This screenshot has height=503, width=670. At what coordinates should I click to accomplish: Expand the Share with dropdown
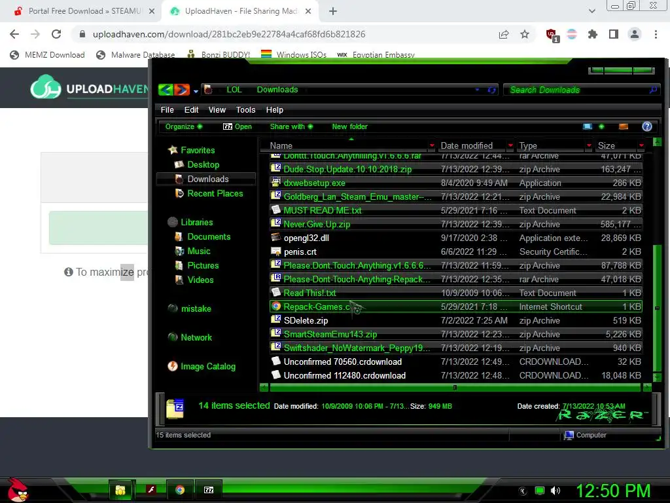(x=291, y=126)
